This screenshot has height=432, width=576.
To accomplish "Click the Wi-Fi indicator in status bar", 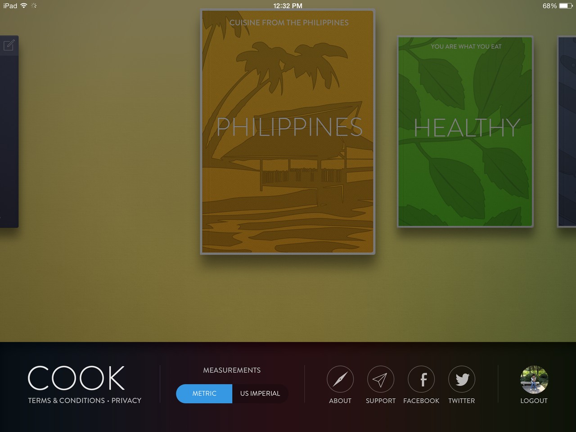I will point(24,6).
